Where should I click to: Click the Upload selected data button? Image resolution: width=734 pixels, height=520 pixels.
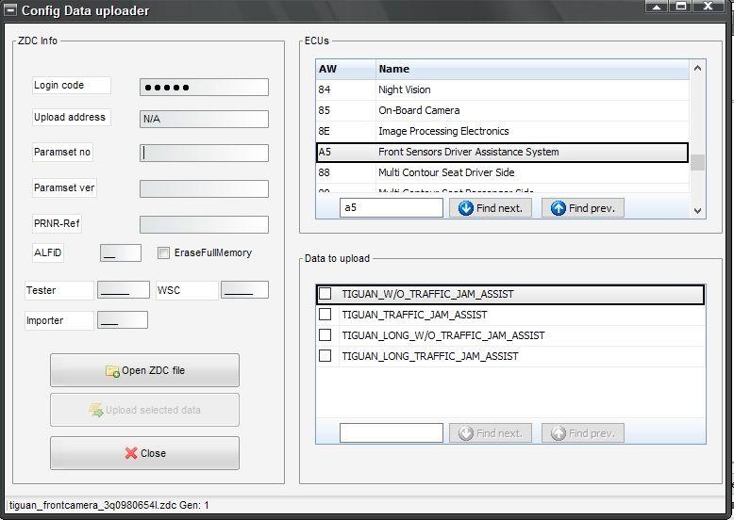click(144, 410)
